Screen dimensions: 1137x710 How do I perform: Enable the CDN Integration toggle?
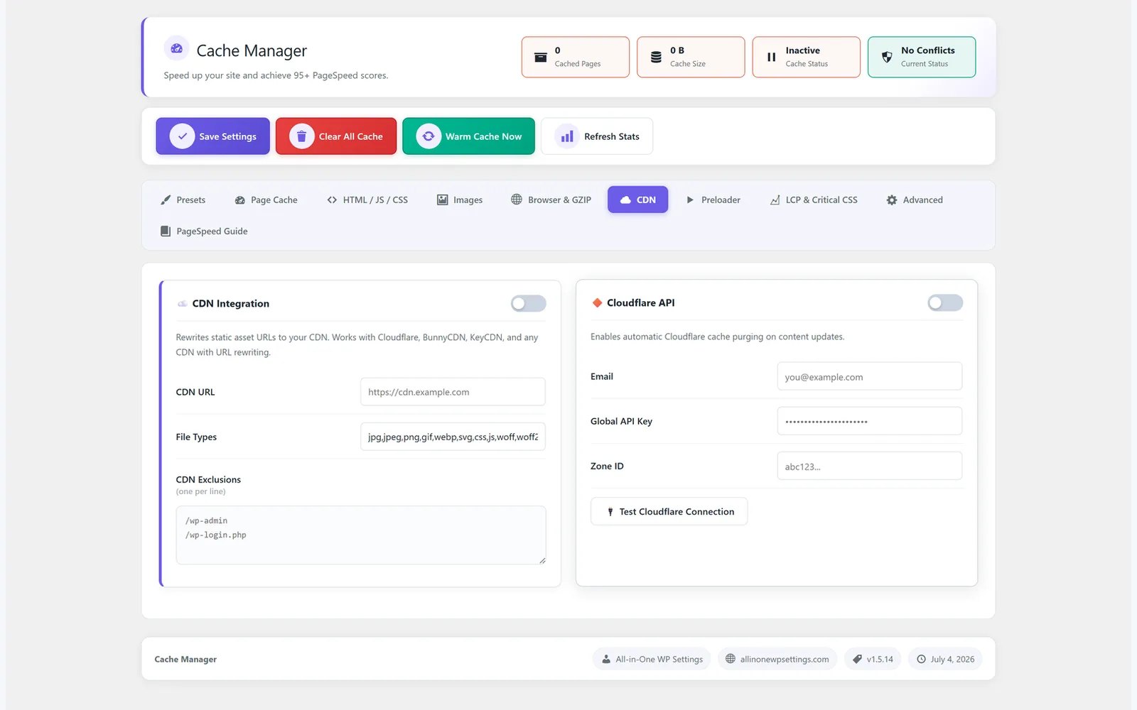pos(529,304)
